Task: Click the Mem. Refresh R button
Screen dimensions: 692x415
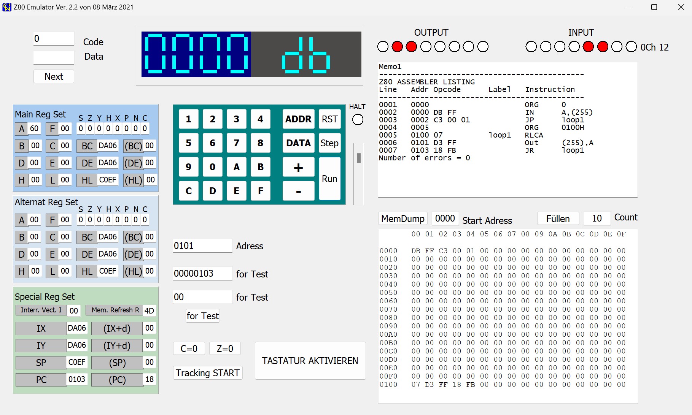Action: coord(115,310)
